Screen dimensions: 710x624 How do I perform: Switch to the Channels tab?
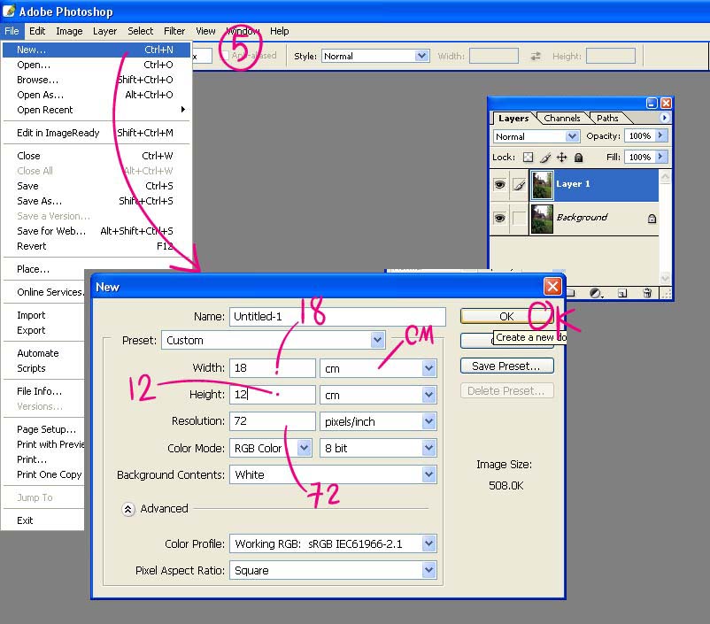coord(562,118)
